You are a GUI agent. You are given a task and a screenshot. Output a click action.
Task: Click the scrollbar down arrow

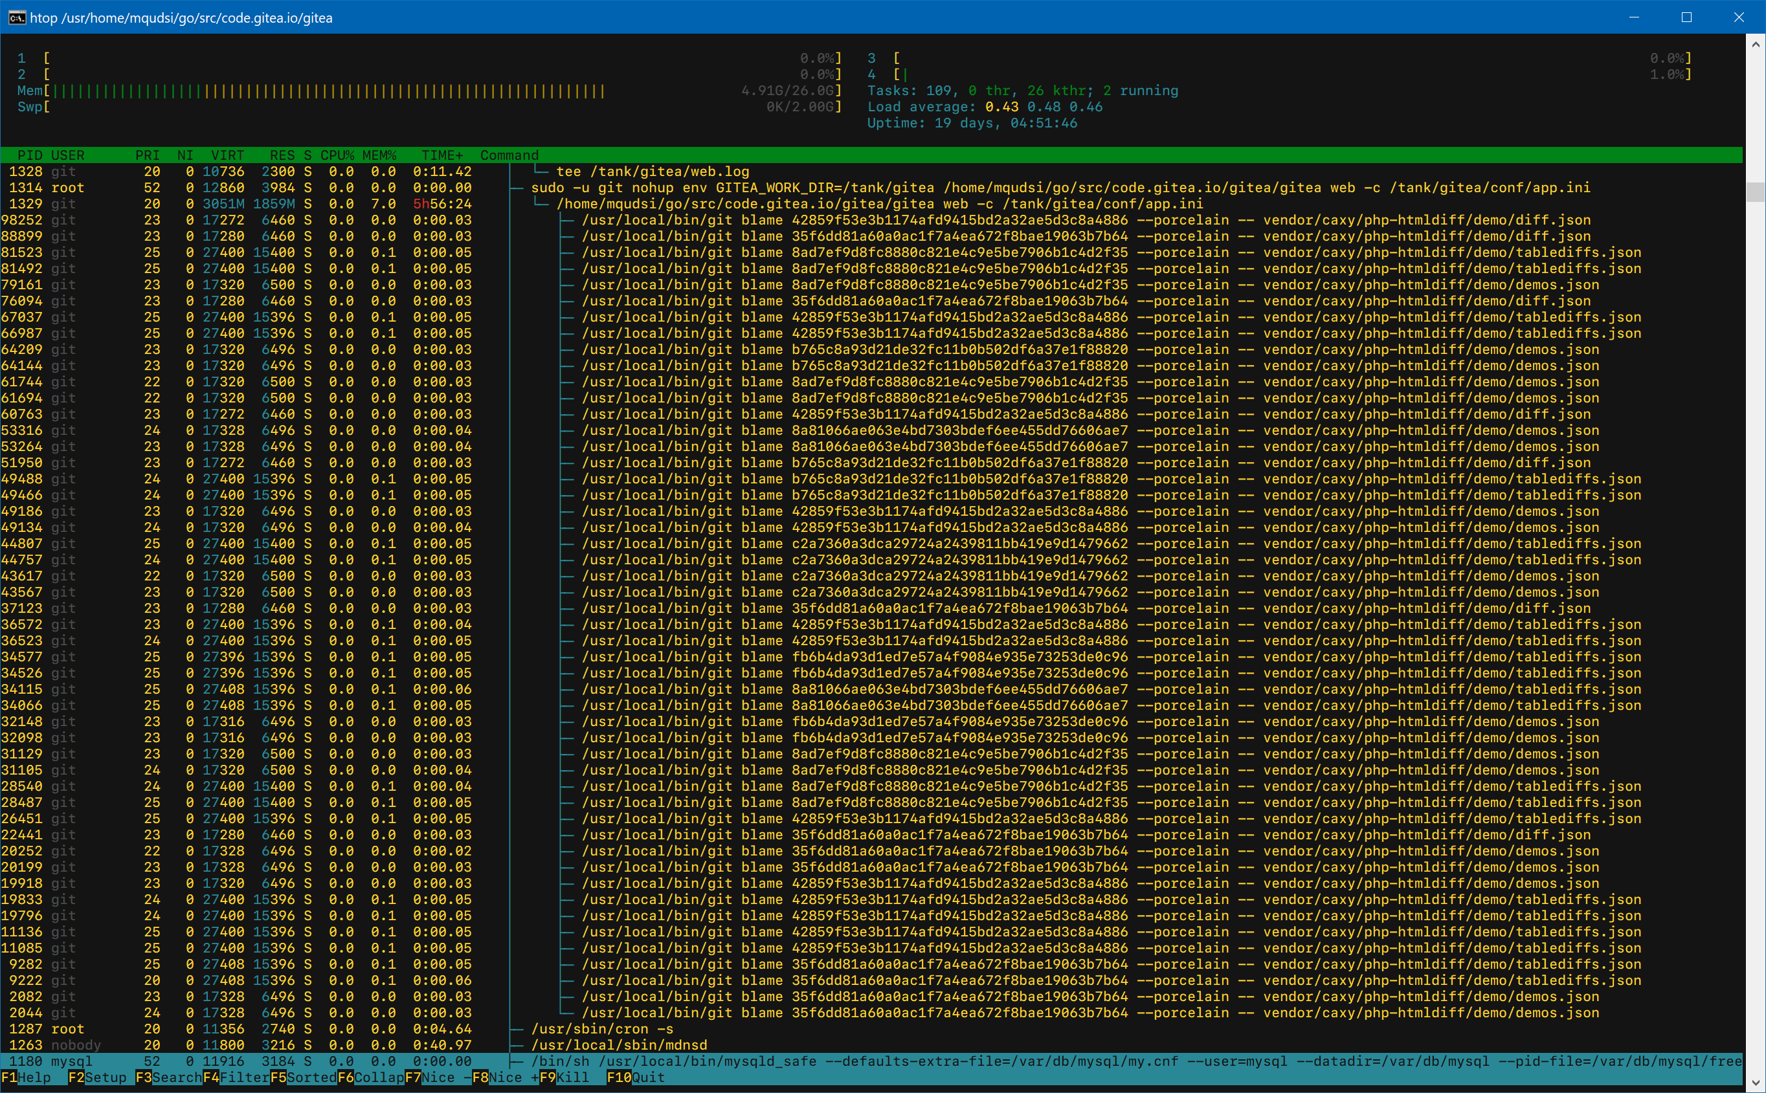coord(1756,1083)
